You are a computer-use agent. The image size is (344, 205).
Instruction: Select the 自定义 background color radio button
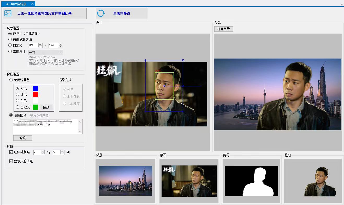(x=18, y=107)
